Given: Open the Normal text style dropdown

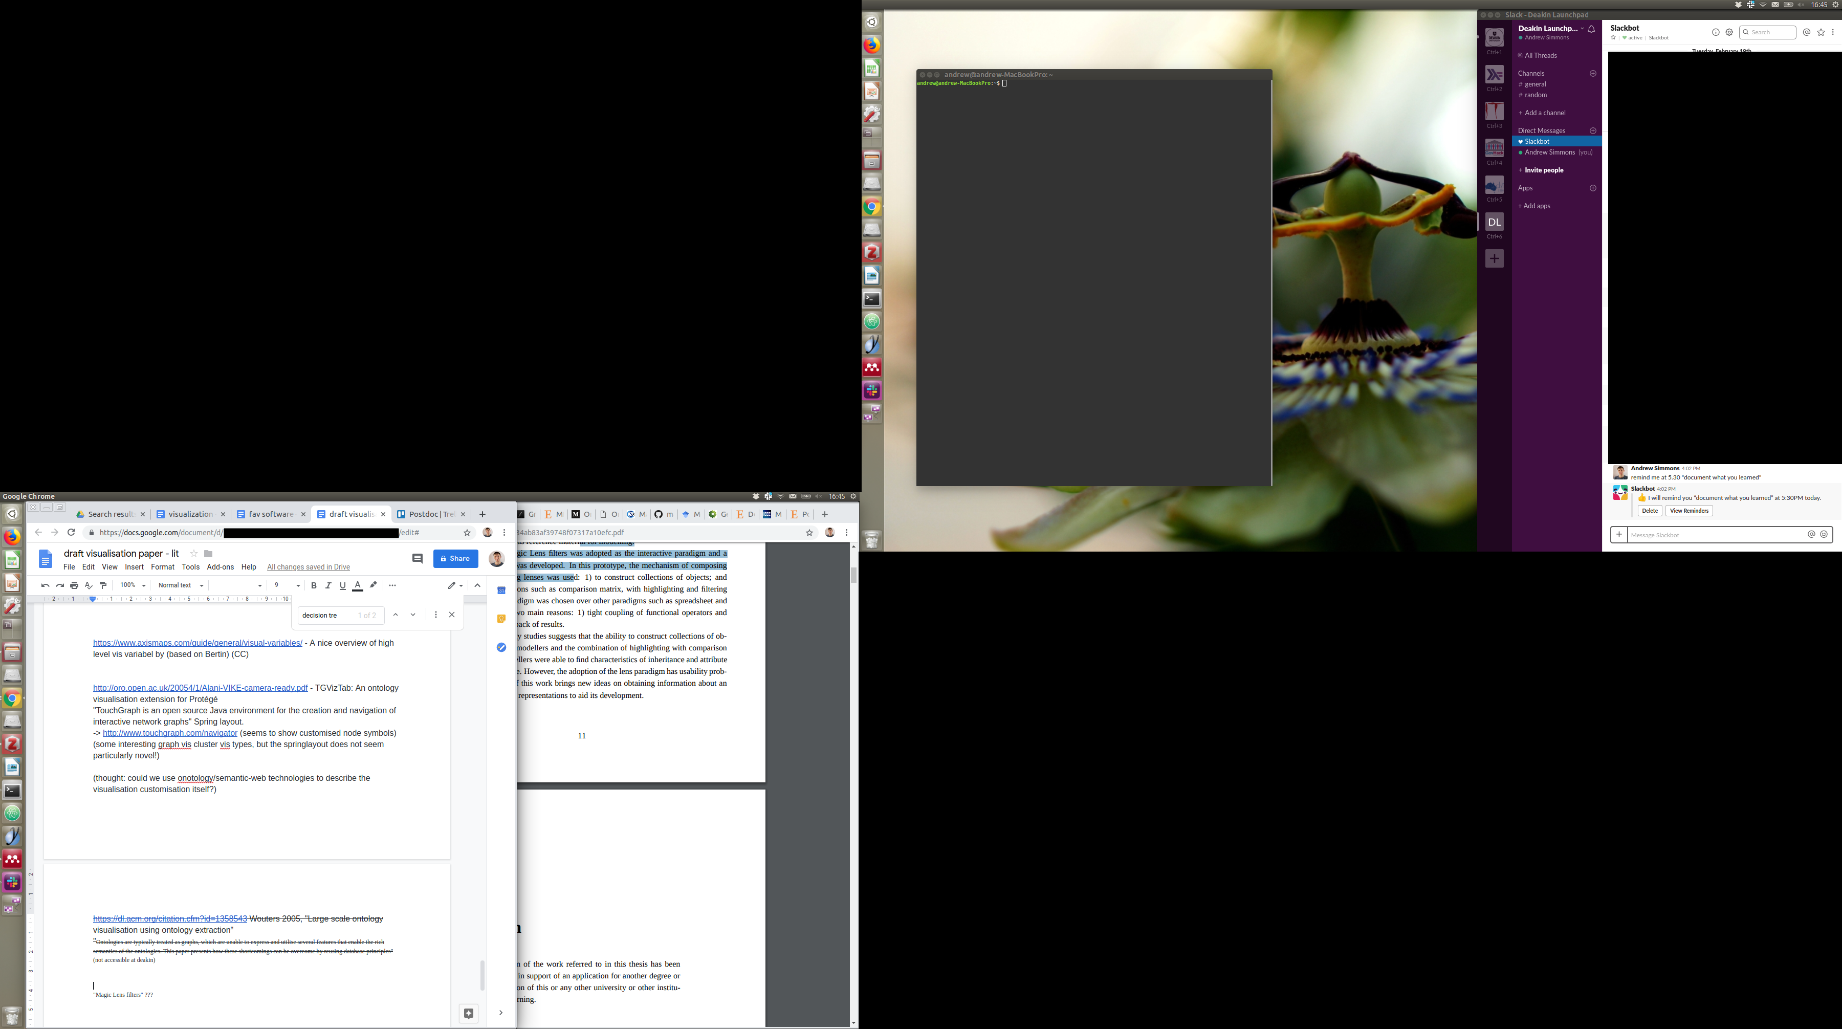Looking at the screenshot, I should click(x=181, y=586).
